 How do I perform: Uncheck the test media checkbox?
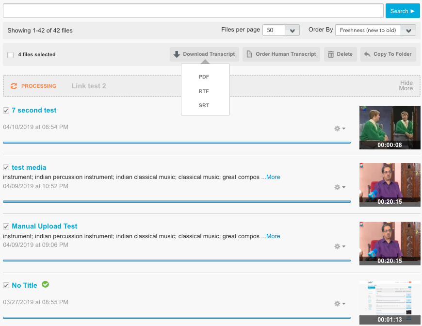click(6, 168)
